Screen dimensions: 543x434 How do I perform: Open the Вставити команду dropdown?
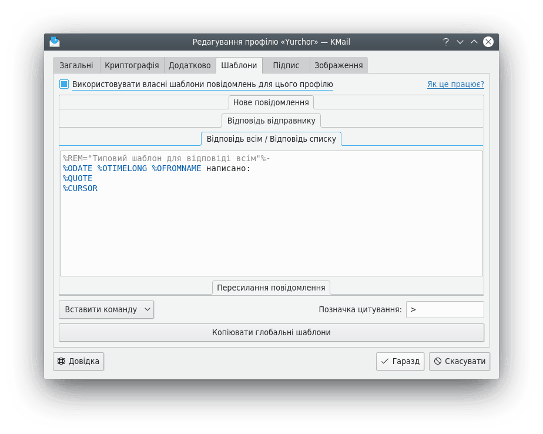tap(106, 309)
